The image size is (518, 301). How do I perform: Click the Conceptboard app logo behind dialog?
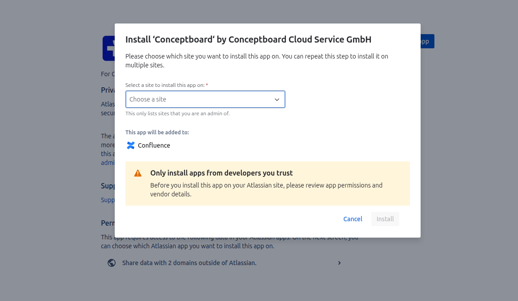[x=108, y=48]
